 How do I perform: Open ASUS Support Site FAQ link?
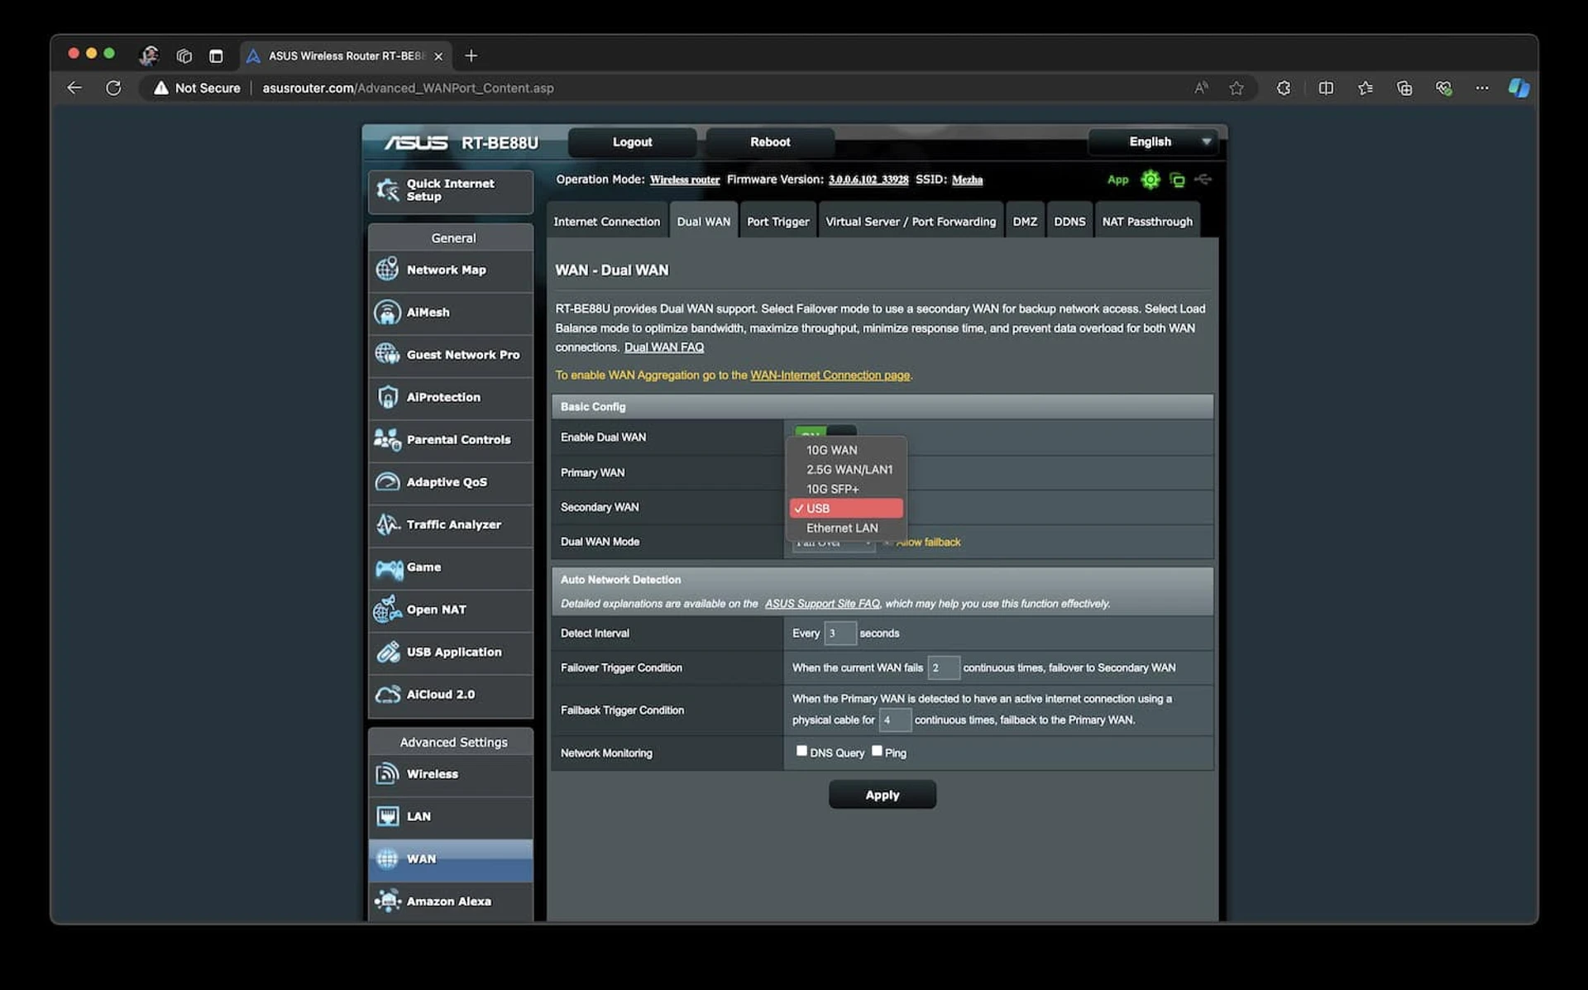click(822, 603)
